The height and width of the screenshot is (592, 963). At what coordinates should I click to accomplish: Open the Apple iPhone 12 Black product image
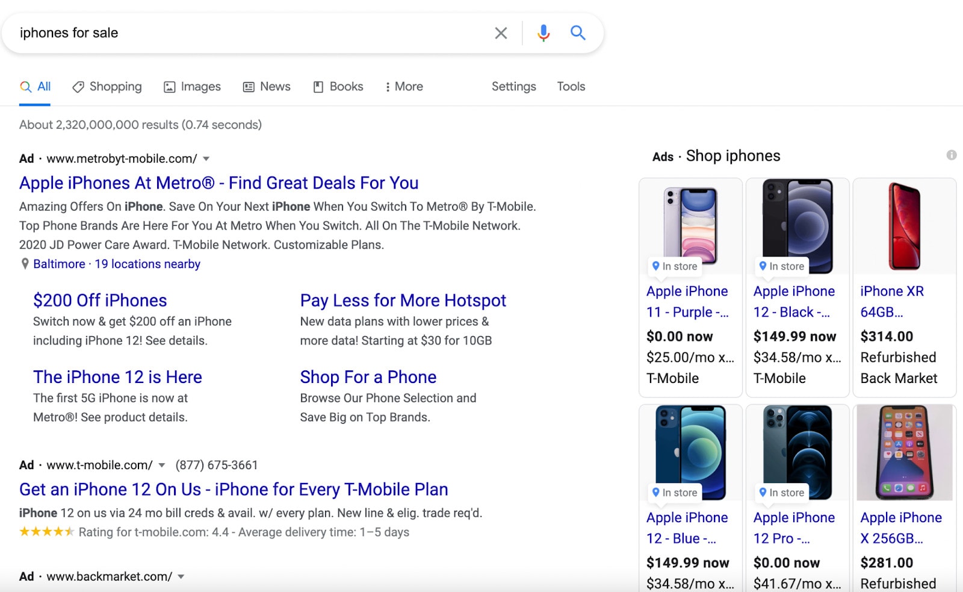(x=797, y=226)
